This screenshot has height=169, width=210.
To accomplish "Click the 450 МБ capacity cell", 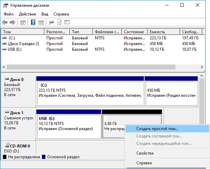I will click(x=156, y=44).
